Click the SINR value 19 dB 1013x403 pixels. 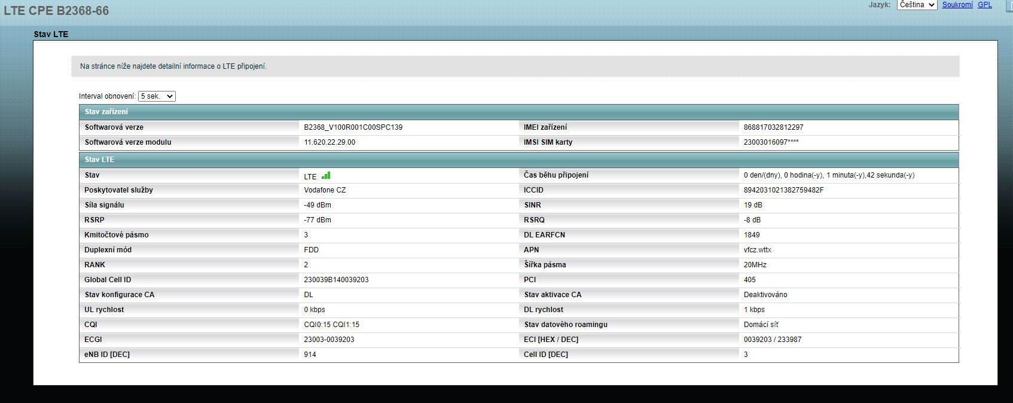(753, 205)
